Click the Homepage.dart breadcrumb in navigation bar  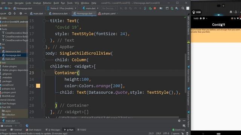[x=23, y=8]
